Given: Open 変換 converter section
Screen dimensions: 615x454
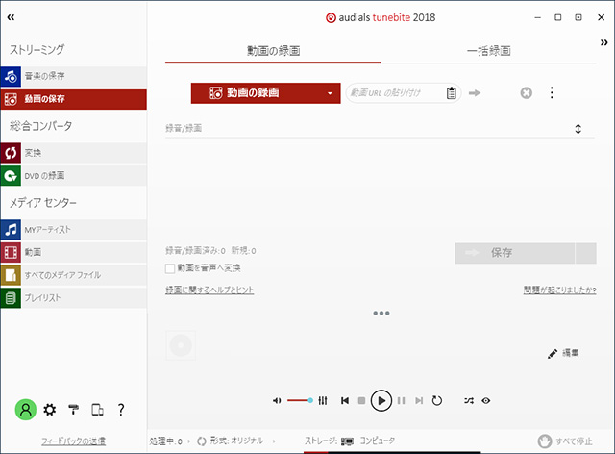Looking at the screenshot, I should click(74, 153).
